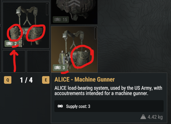
Task: Select the ALICE vest costing 2 supplies
Action: pos(26,25)
